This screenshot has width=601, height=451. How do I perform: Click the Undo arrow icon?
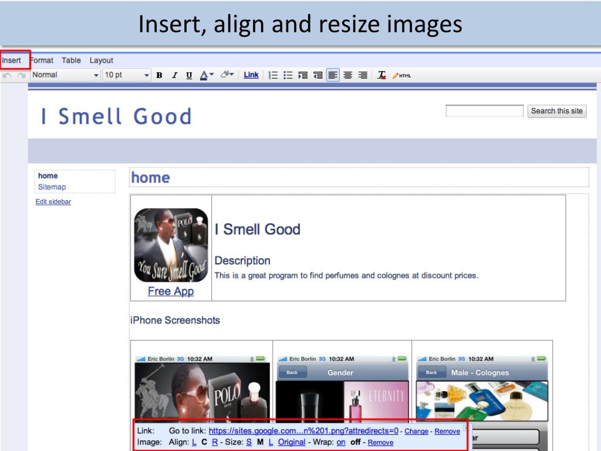(6, 76)
